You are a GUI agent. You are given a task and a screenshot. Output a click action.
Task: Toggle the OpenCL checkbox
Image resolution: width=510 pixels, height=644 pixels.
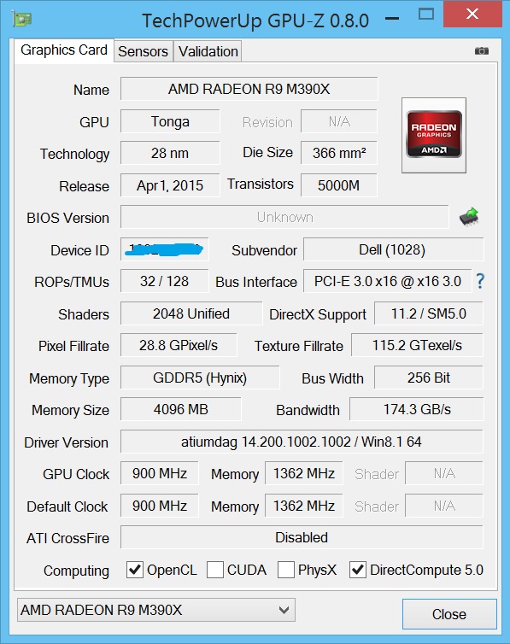135,570
